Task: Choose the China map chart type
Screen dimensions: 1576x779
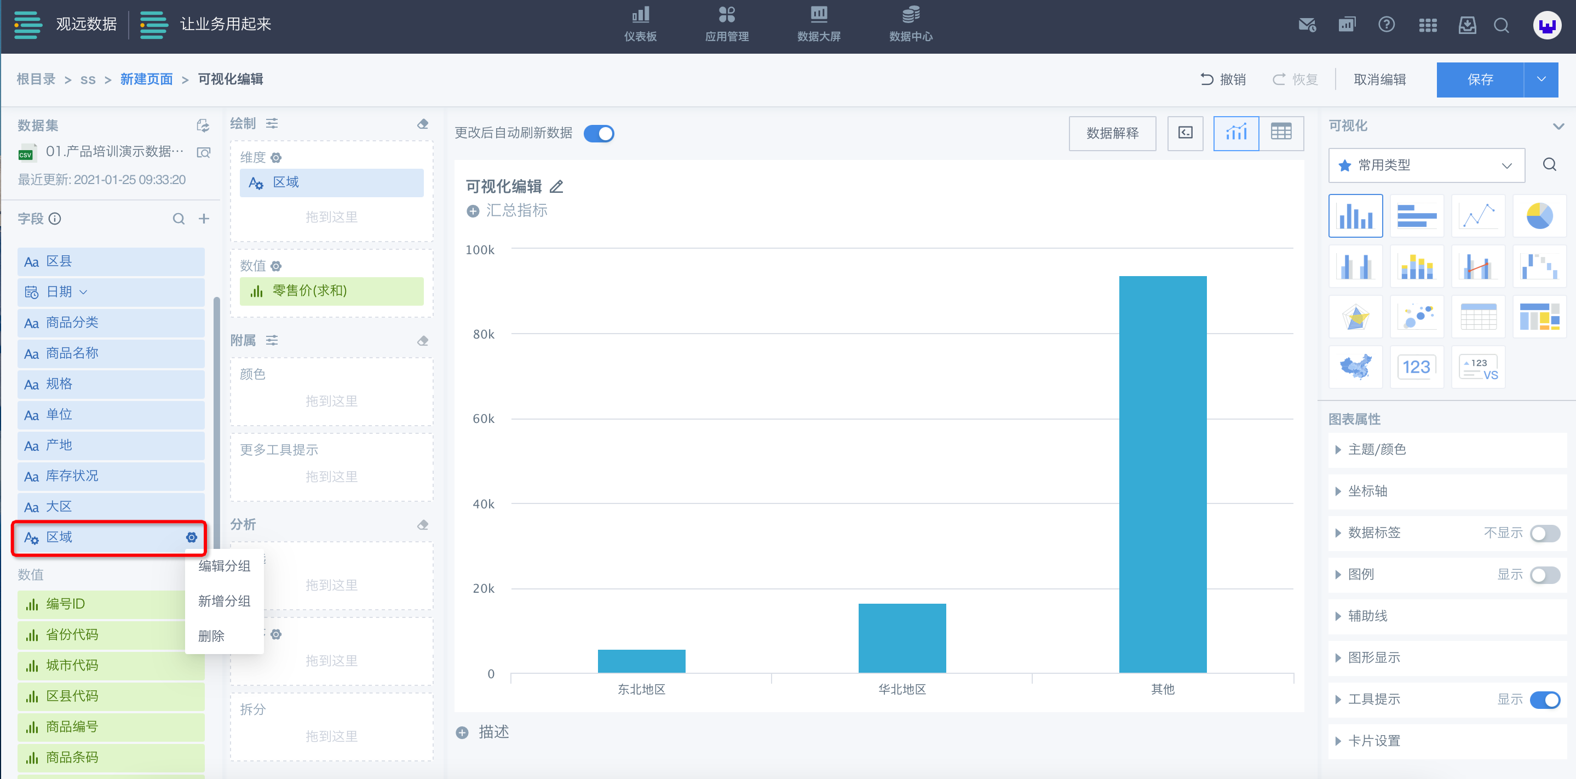Action: (x=1355, y=367)
